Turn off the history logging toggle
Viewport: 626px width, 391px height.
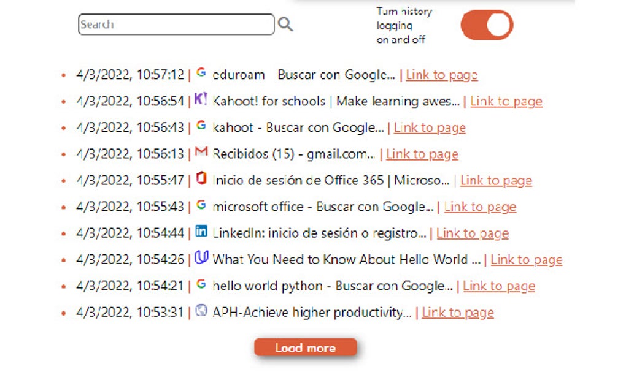point(487,25)
